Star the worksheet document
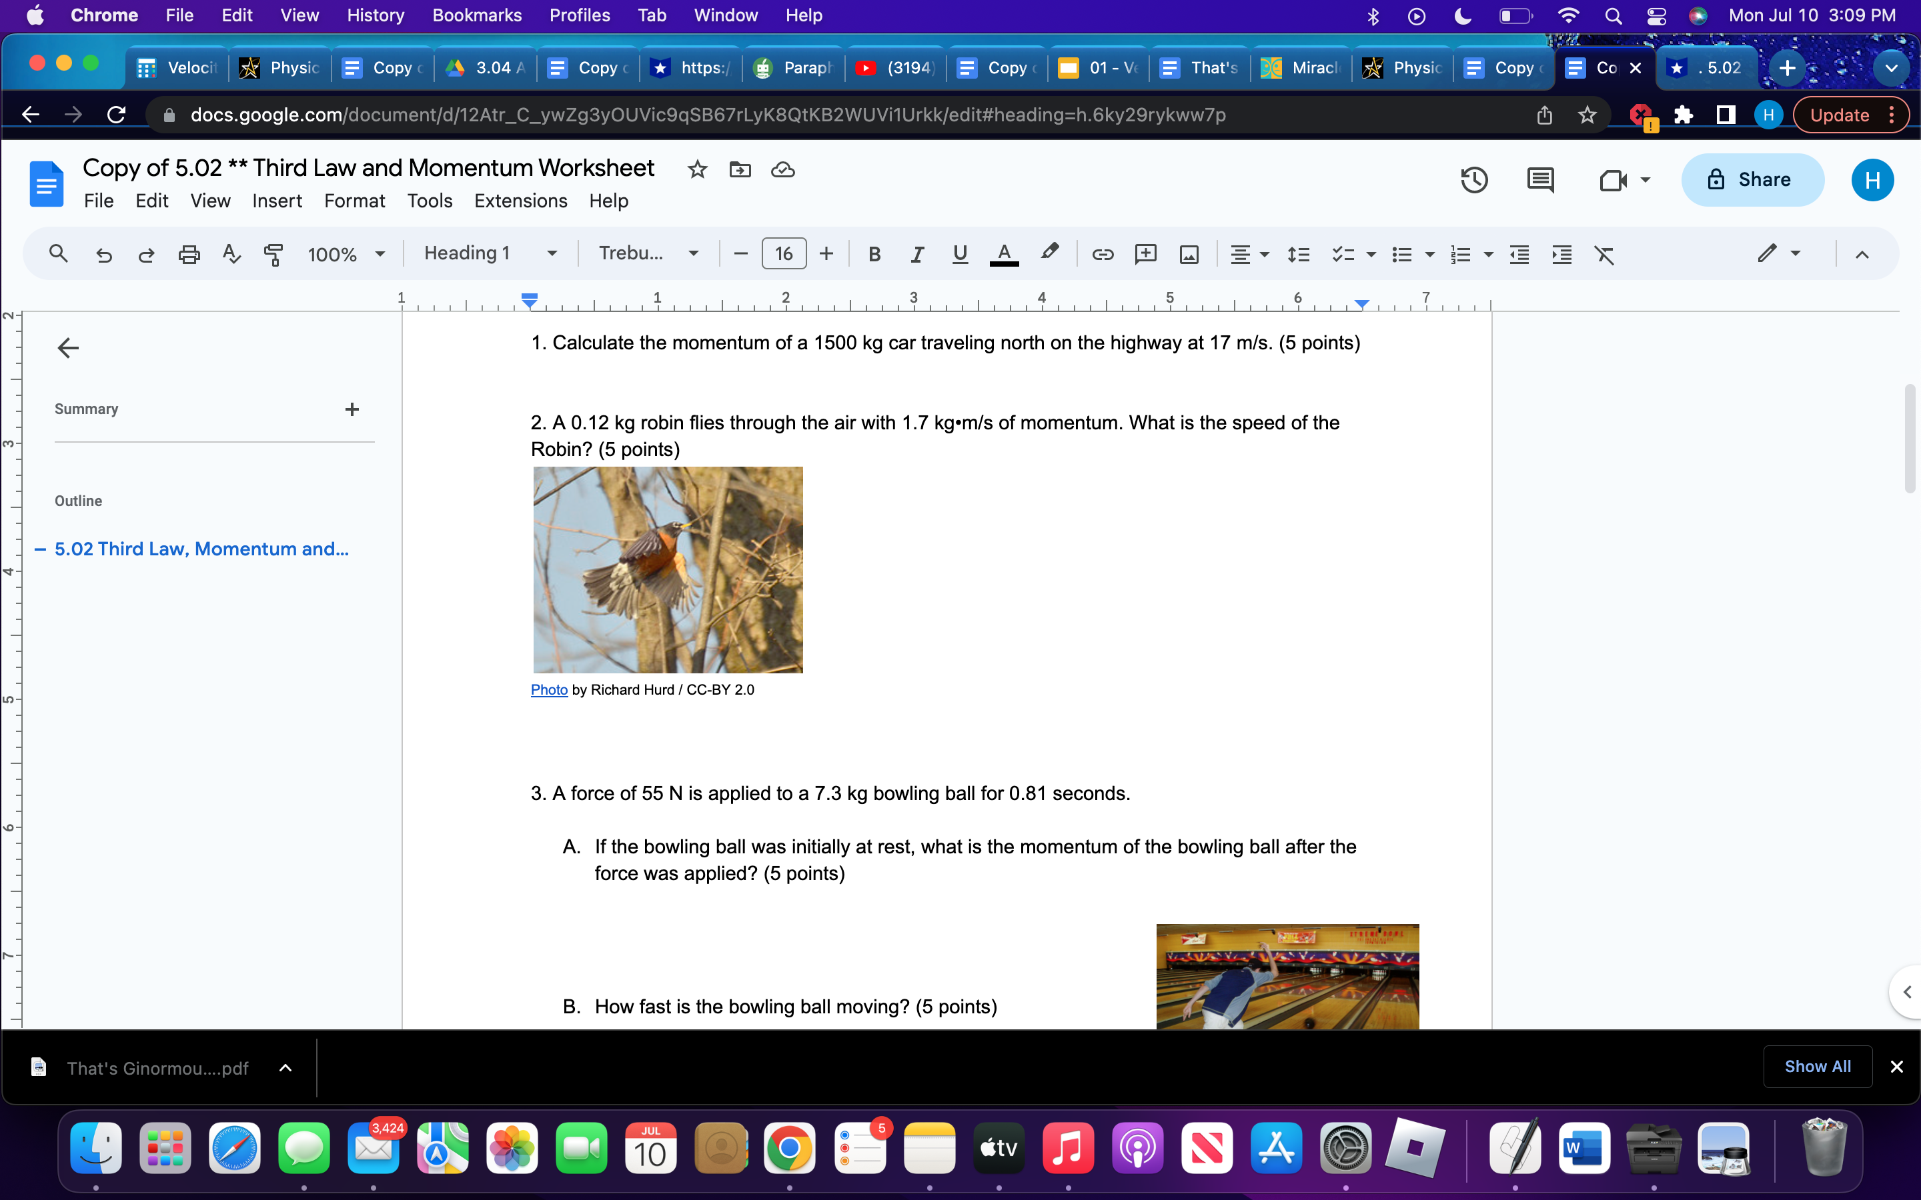Screen dimensions: 1921x1200 (x=697, y=169)
